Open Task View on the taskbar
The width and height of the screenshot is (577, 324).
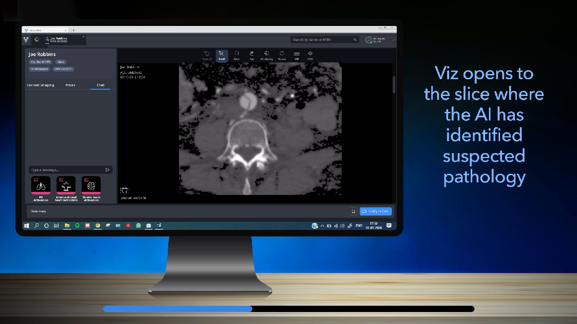[57, 225]
